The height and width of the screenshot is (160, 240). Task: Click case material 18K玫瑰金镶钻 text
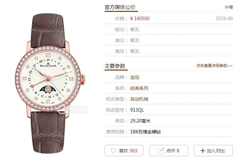[145, 132]
